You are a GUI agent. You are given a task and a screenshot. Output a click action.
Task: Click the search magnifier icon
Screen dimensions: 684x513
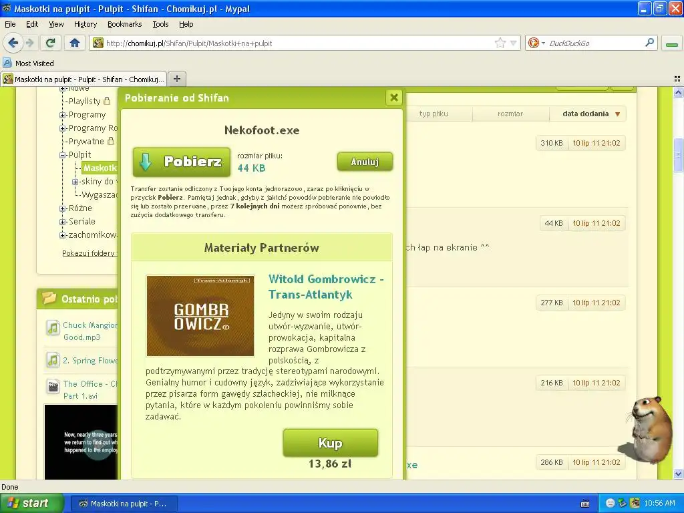coord(649,43)
